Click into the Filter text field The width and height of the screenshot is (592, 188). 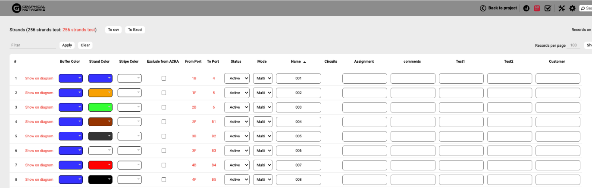click(x=33, y=45)
